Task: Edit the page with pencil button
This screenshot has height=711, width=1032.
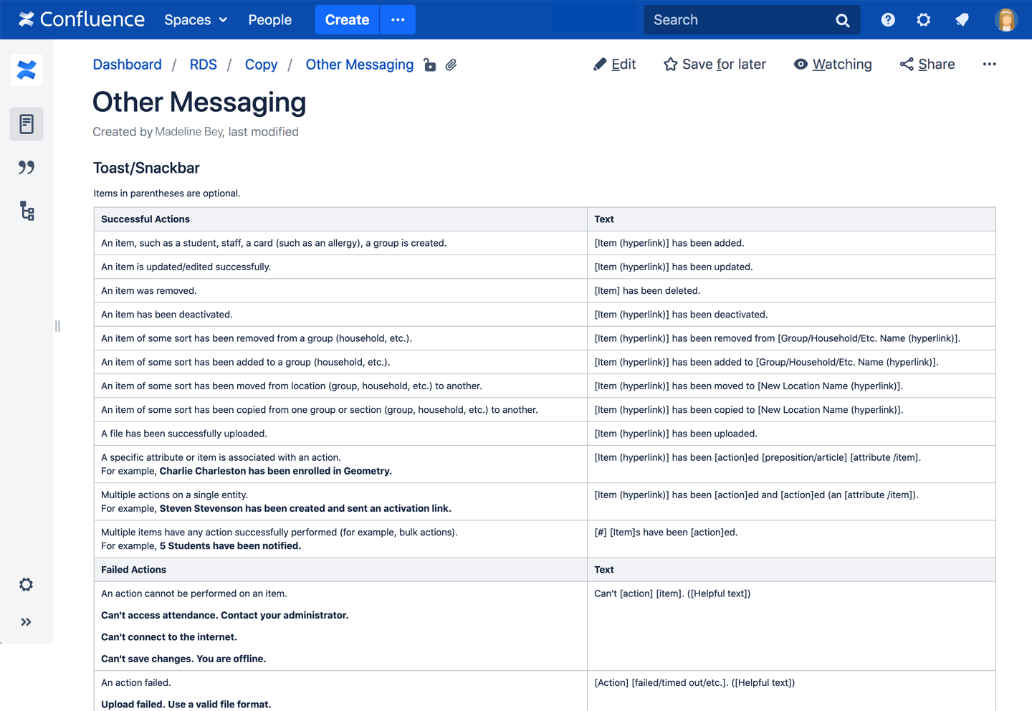Action: pyautogui.click(x=615, y=65)
